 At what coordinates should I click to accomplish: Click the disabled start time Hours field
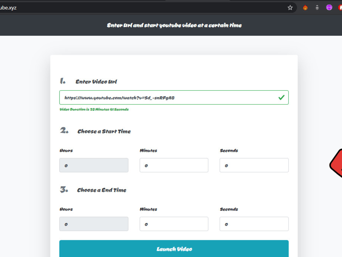coord(94,165)
